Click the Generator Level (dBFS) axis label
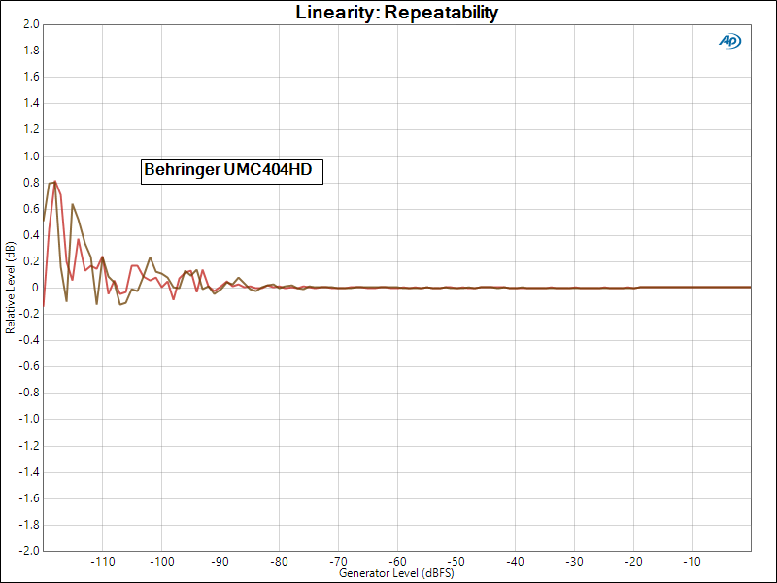Screen dimensions: 777x583 (x=396, y=573)
